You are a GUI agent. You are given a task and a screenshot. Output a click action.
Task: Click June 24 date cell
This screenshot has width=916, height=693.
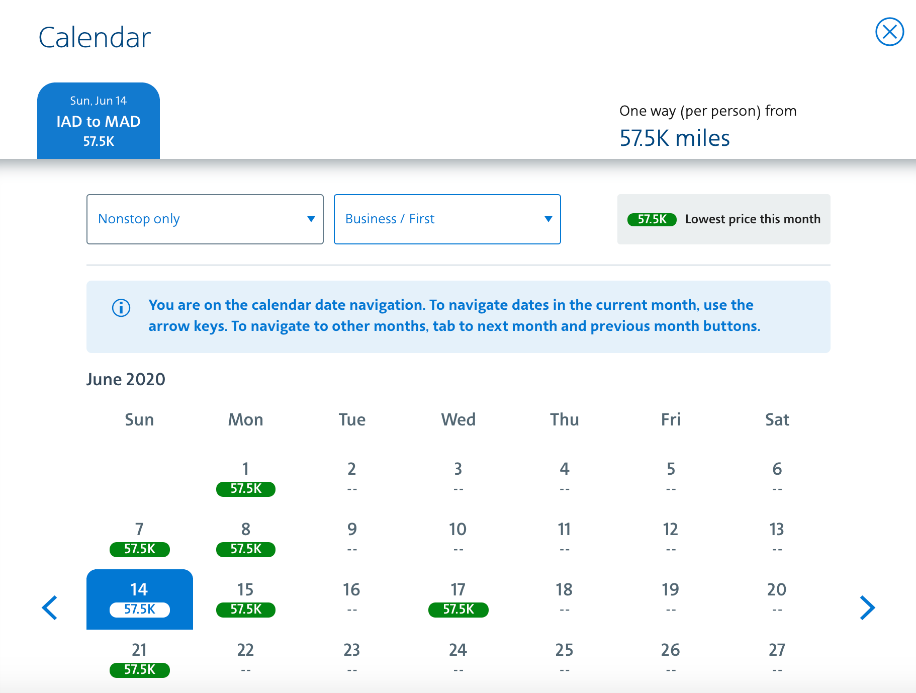[x=458, y=659]
